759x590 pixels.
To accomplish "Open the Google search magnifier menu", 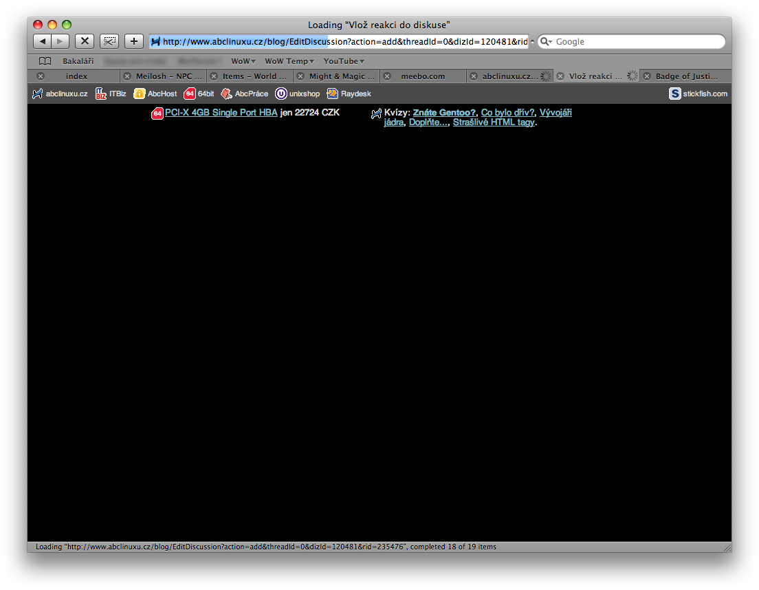I will pyautogui.click(x=546, y=42).
